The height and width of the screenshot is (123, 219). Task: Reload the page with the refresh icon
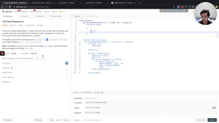click(10, 7)
